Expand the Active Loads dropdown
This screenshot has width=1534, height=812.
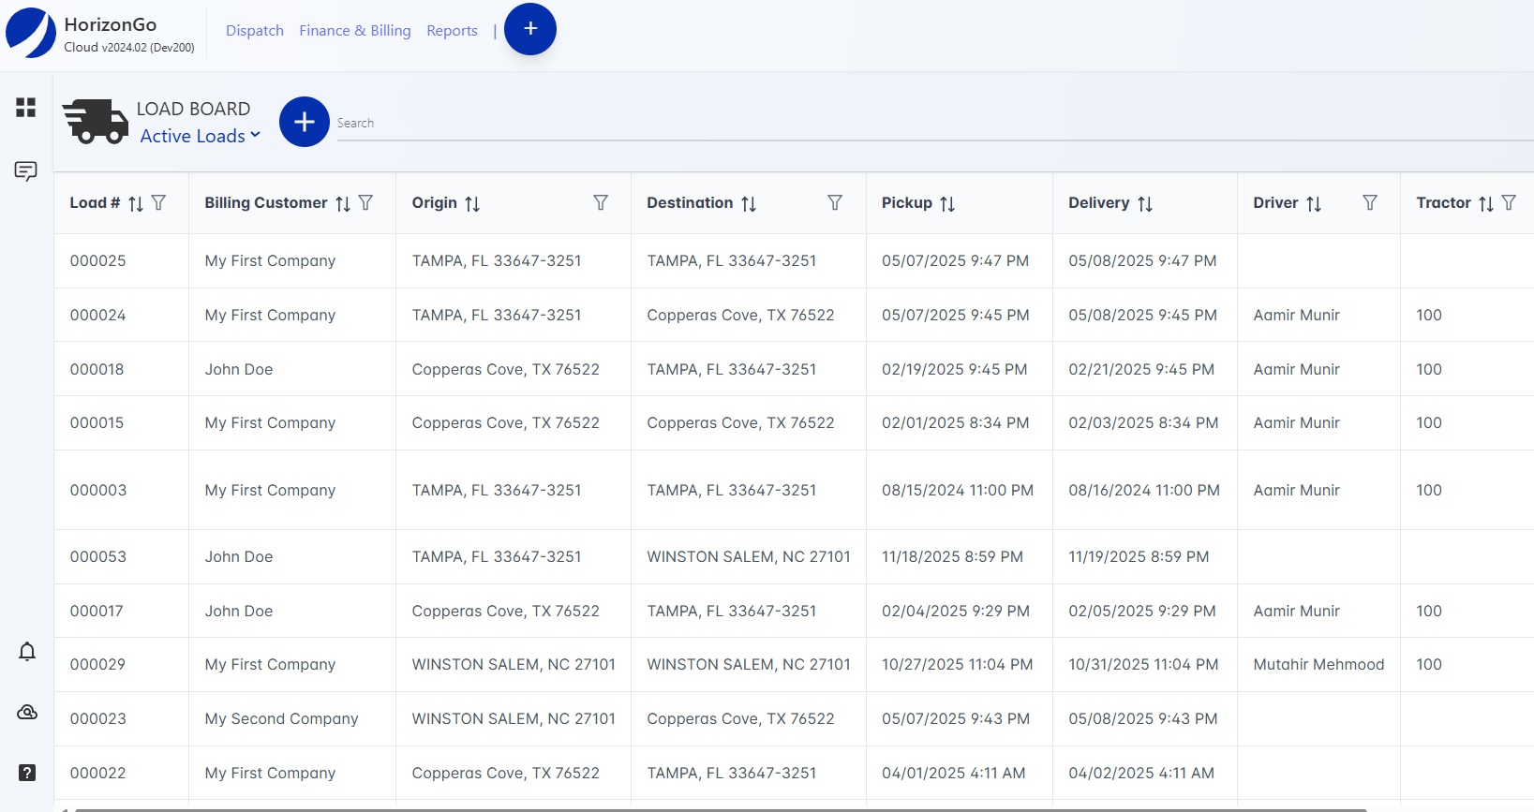click(200, 137)
